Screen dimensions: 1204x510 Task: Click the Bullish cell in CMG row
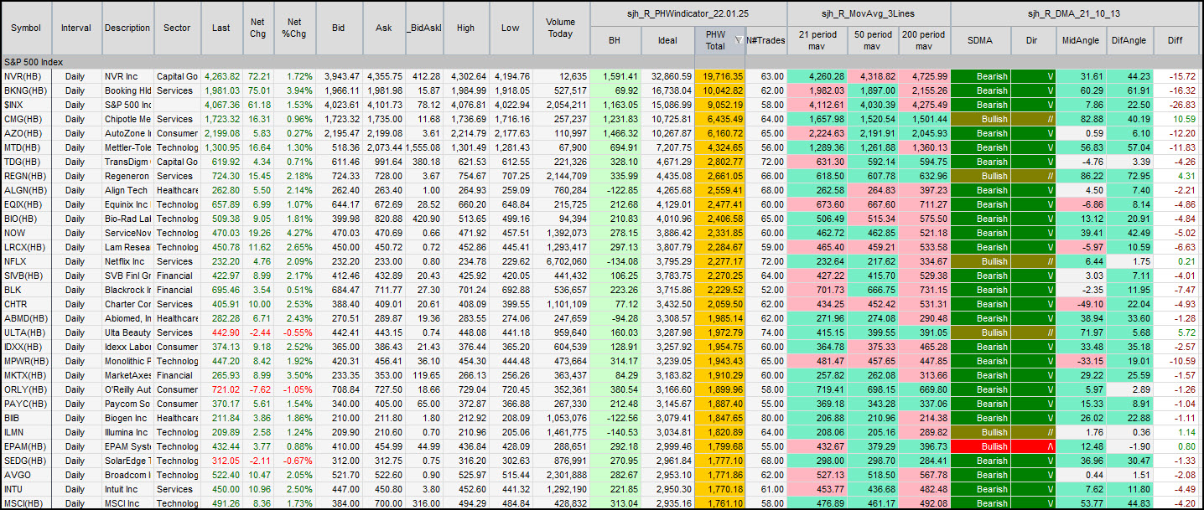click(980, 119)
